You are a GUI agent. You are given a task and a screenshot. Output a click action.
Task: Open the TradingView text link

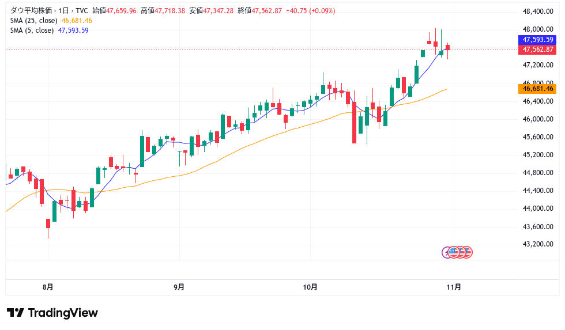63,313
